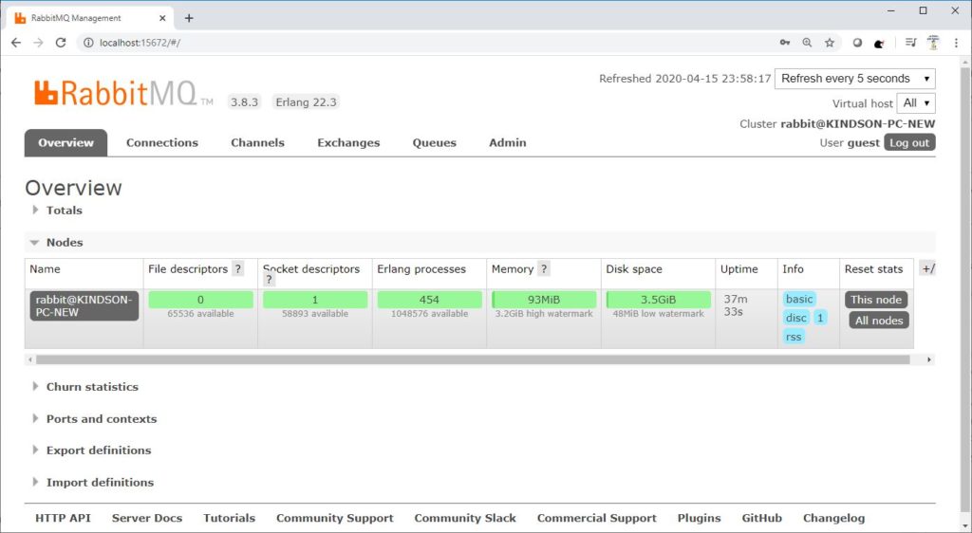Close the RabbitMQ Management tab
Viewport: 972px width, 533px height.
click(x=162, y=18)
